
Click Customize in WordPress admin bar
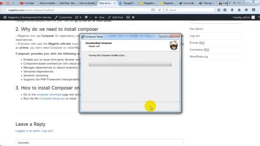coord(63,17)
